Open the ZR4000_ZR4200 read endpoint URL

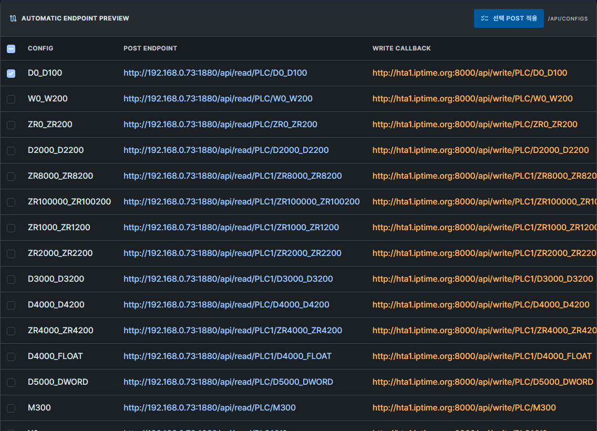[x=233, y=331]
